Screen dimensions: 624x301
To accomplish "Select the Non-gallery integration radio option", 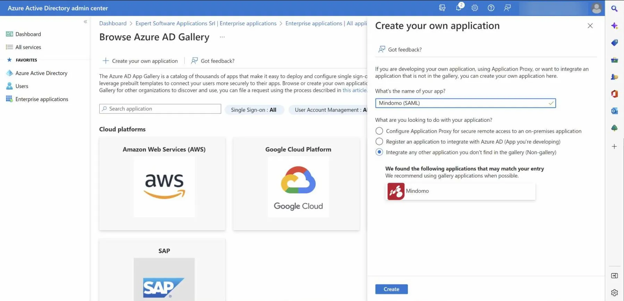I will 379,152.
